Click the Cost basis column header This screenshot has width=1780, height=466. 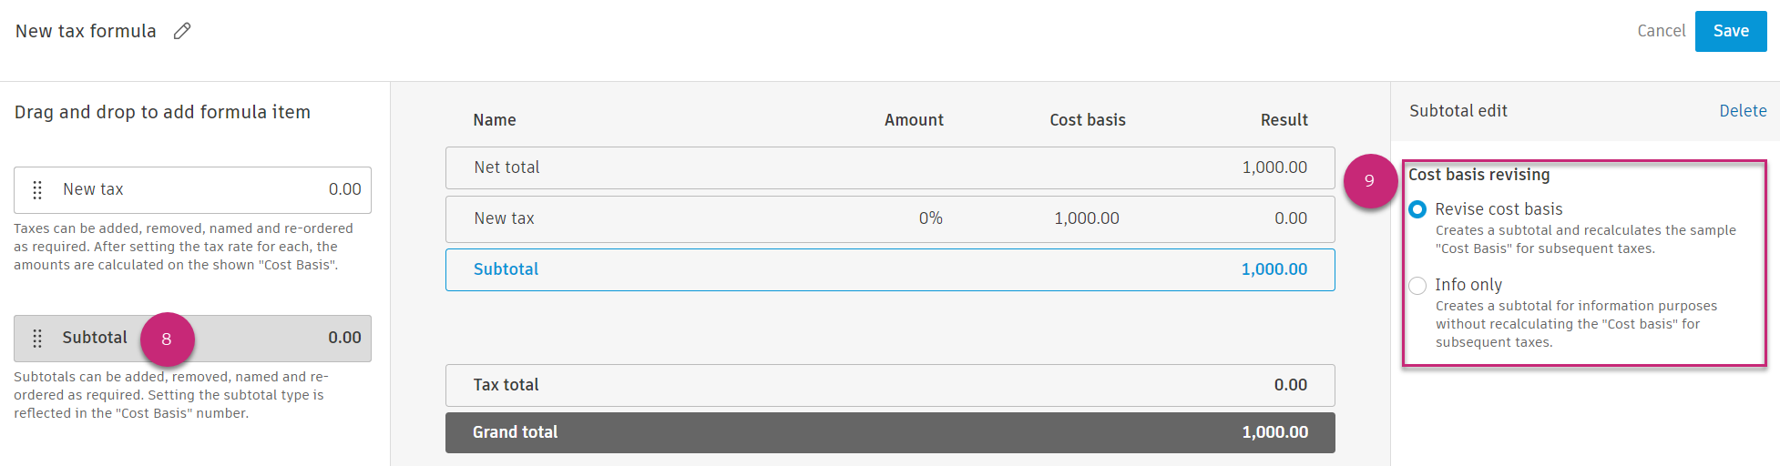click(1087, 120)
